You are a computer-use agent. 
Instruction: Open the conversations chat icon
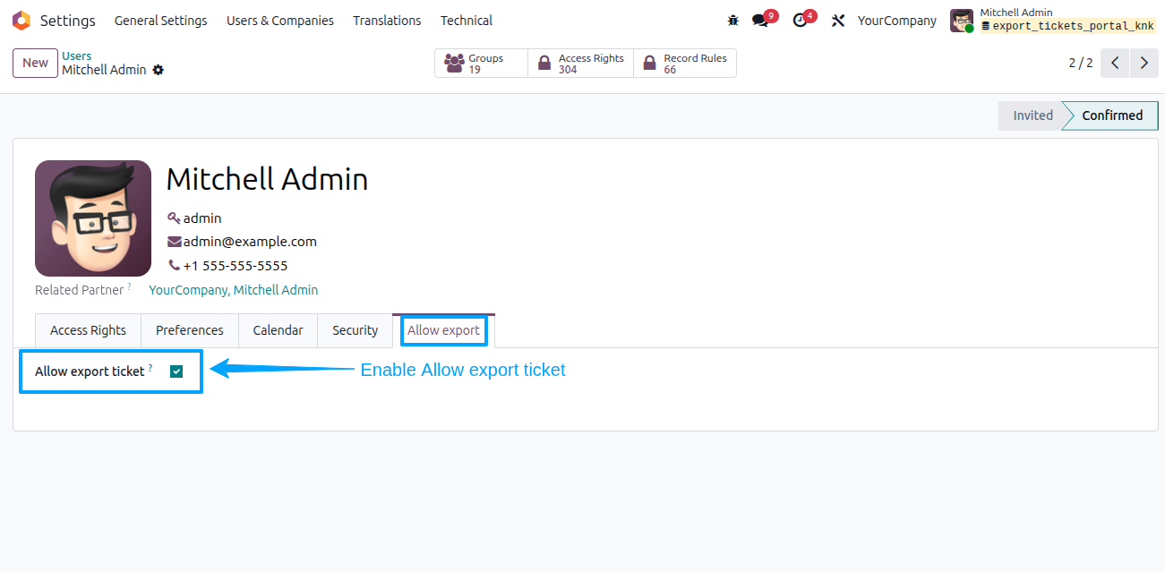click(760, 21)
